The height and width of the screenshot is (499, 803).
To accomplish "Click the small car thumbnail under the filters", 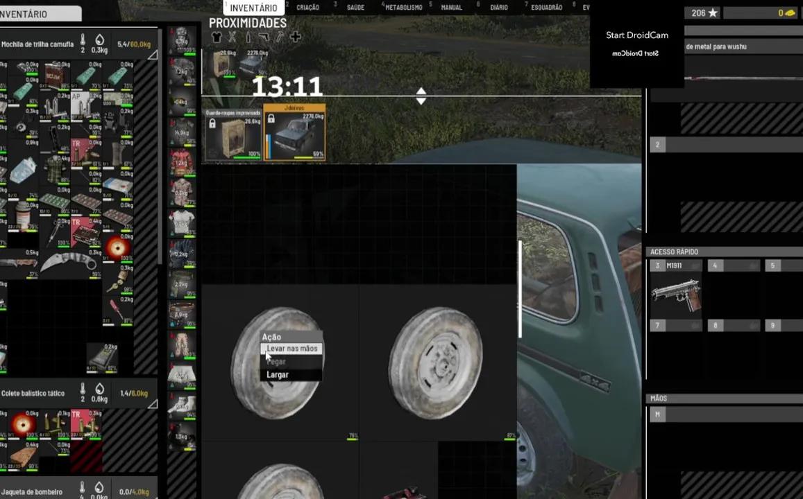I will click(x=255, y=63).
